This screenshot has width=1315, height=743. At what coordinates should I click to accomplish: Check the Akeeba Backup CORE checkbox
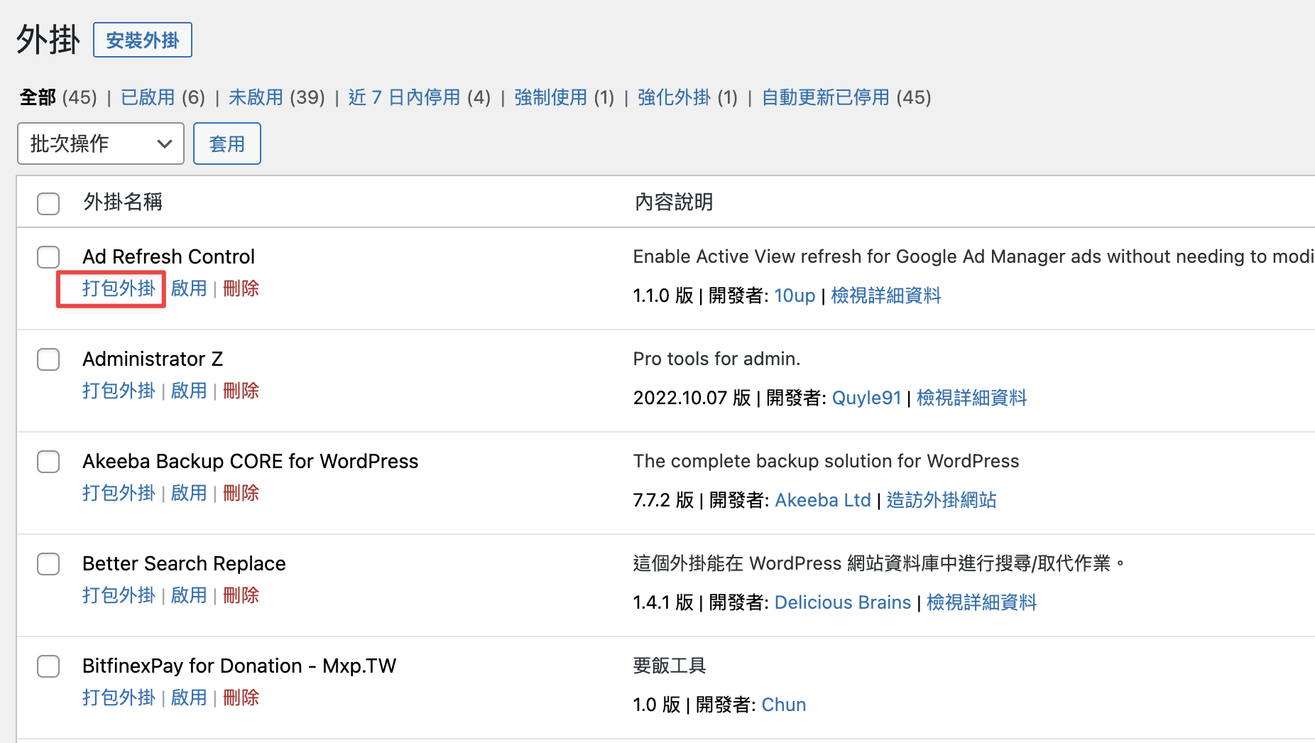(48, 462)
